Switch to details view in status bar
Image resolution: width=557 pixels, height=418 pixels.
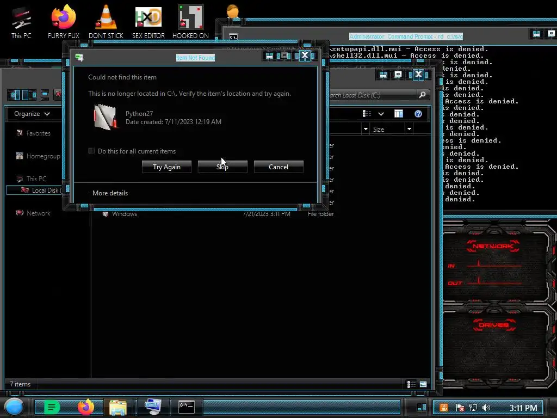click(411, 384)
